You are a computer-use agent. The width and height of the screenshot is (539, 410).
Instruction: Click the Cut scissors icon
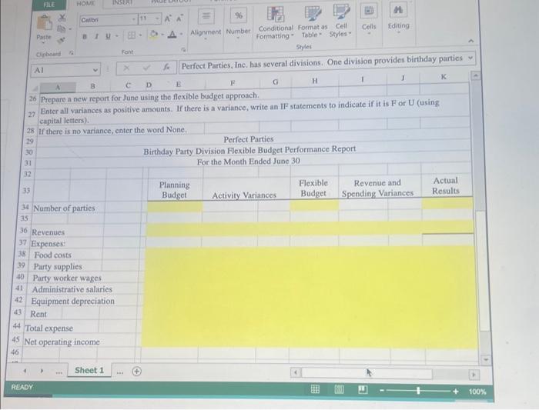click(62, 17)
